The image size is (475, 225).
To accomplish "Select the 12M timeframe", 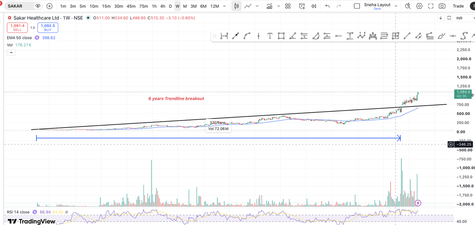I will click(214, 6).
